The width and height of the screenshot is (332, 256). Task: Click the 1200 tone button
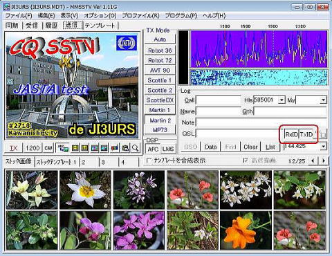click(x=33, y=148)
